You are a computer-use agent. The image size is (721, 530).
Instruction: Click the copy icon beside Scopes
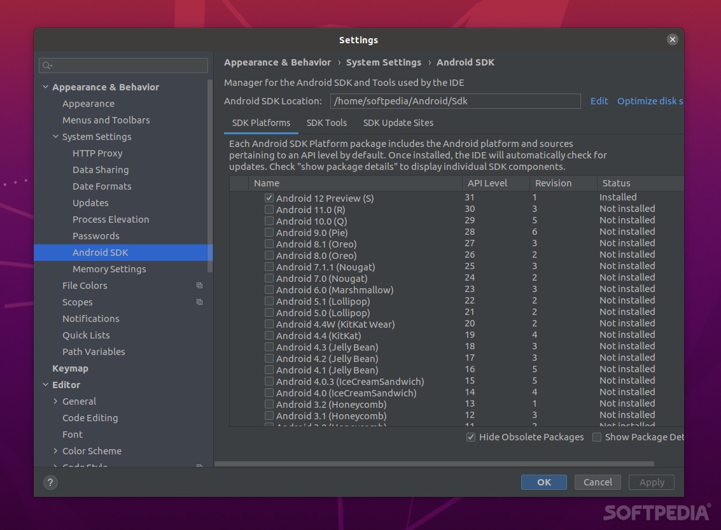tap(200, 302)
